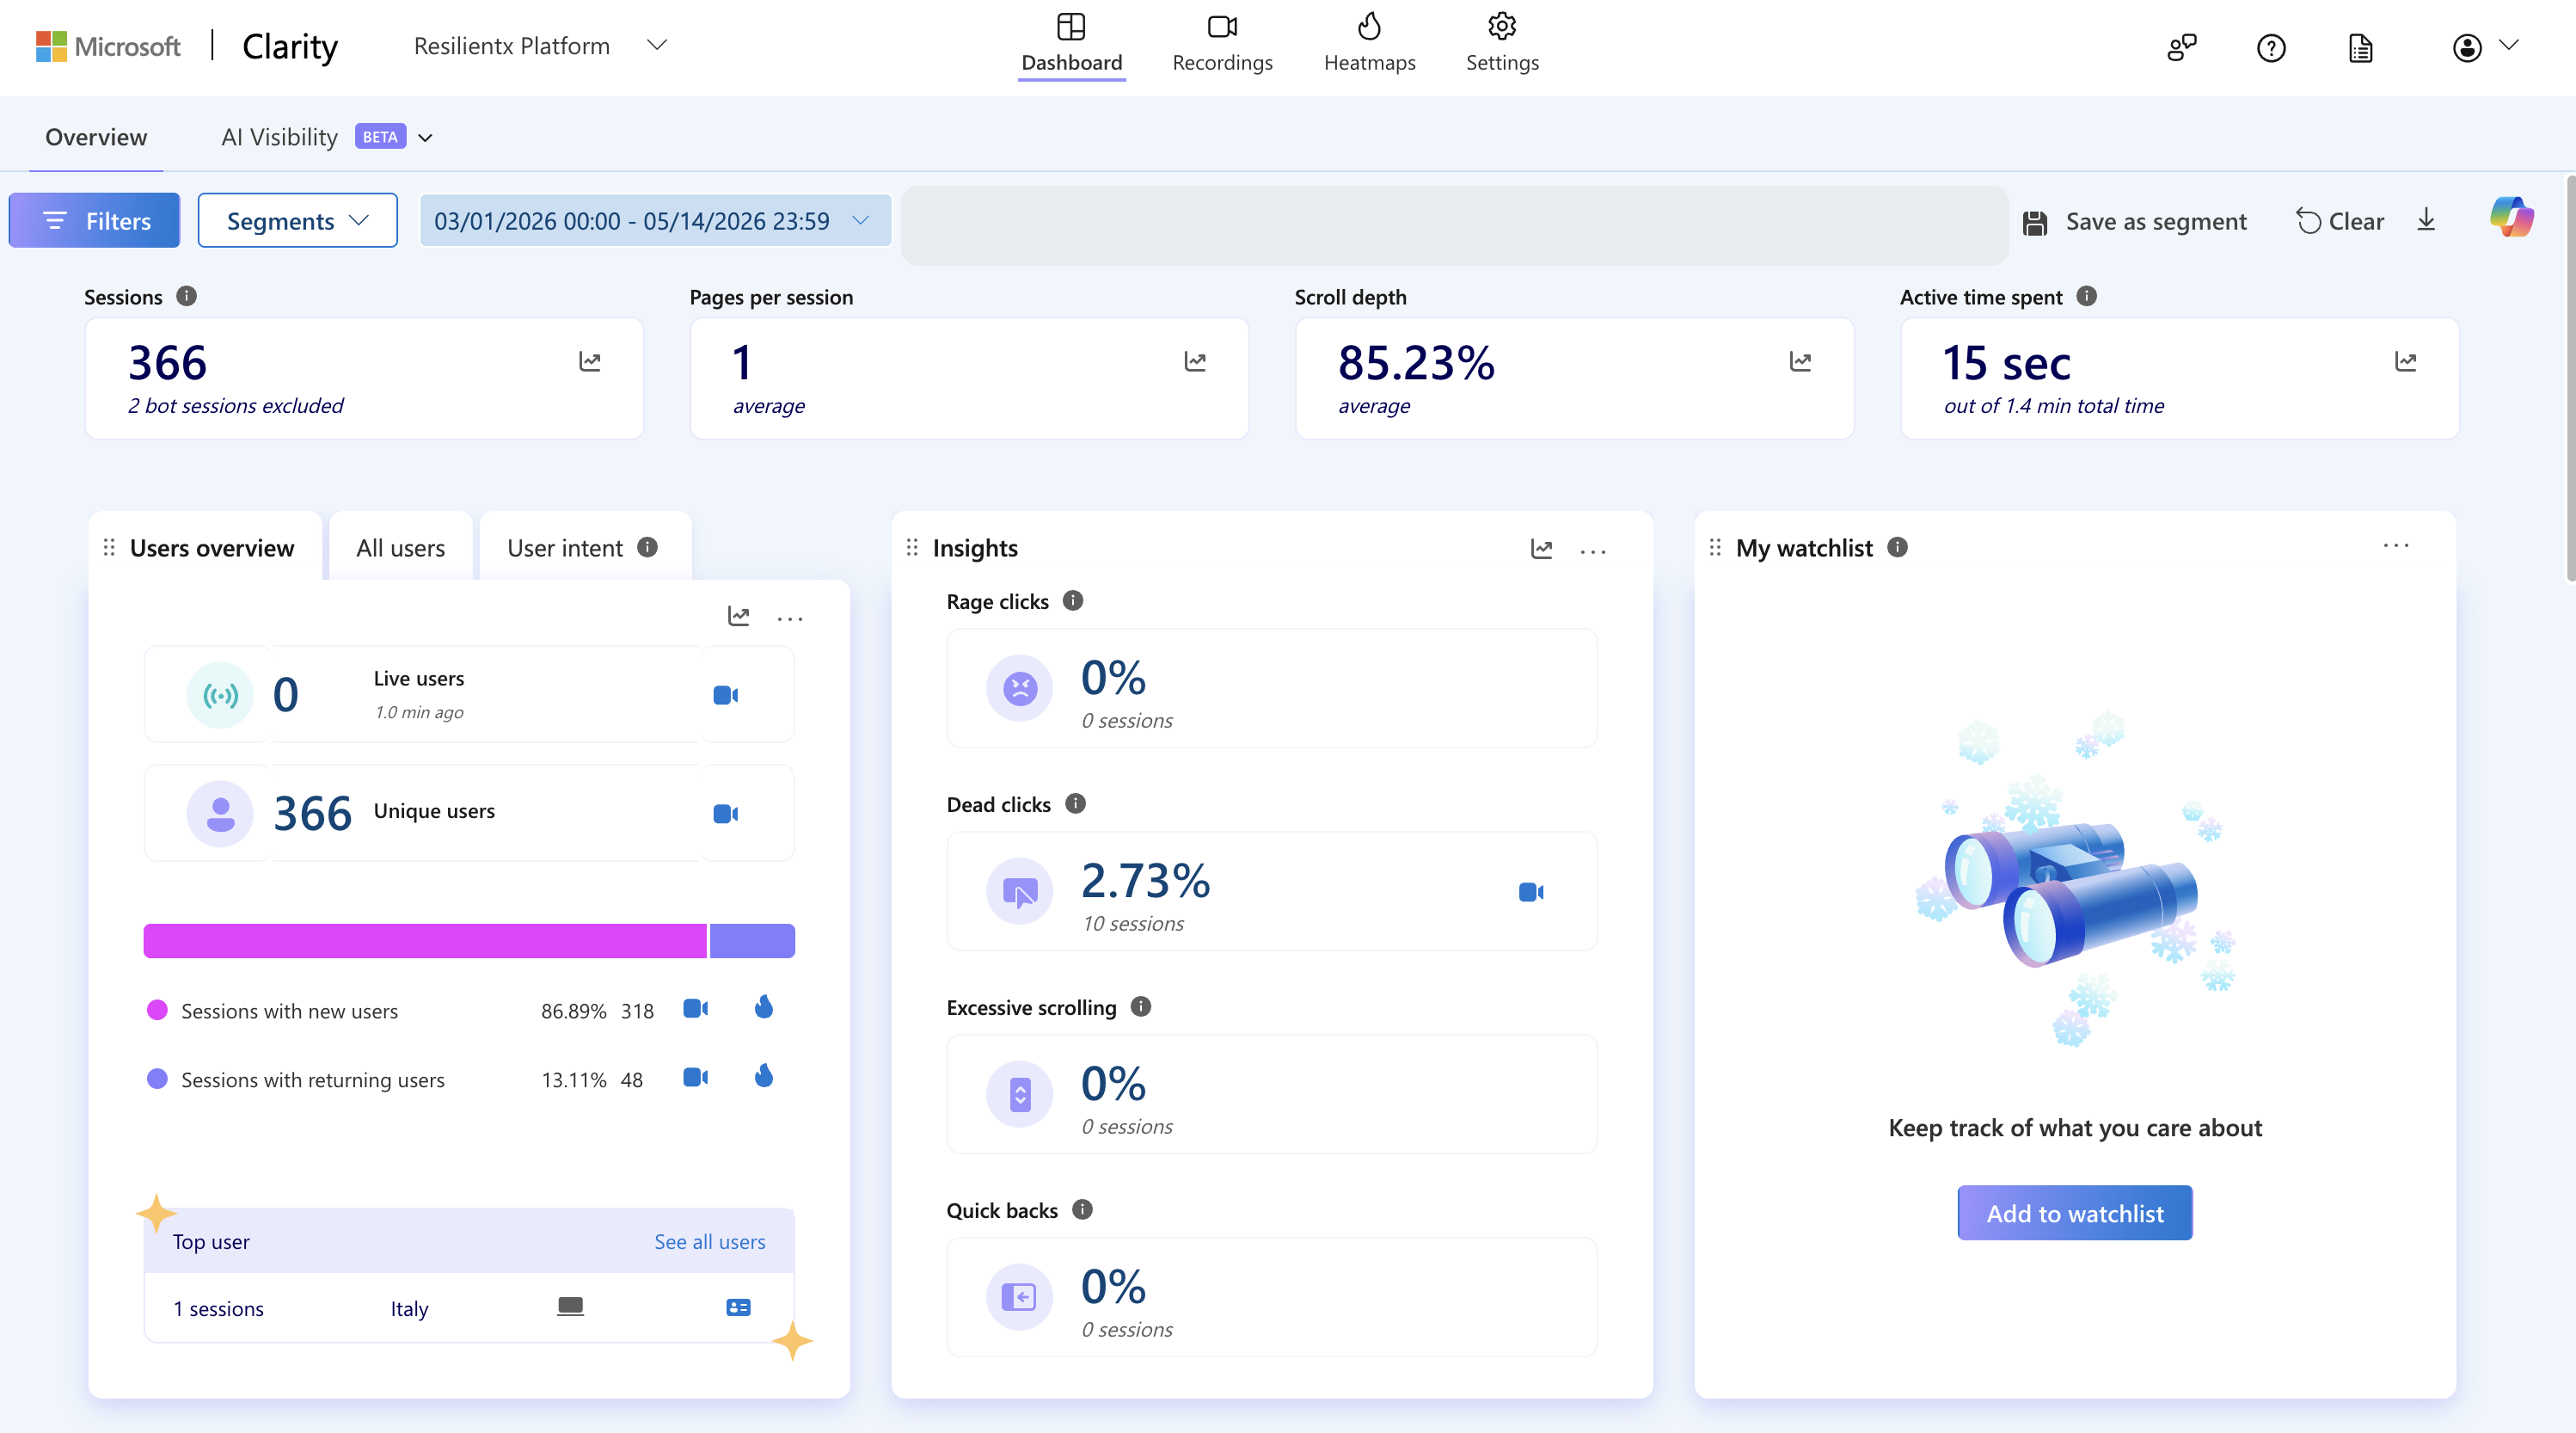Open the date range picker dropdown

click(655, 220)
